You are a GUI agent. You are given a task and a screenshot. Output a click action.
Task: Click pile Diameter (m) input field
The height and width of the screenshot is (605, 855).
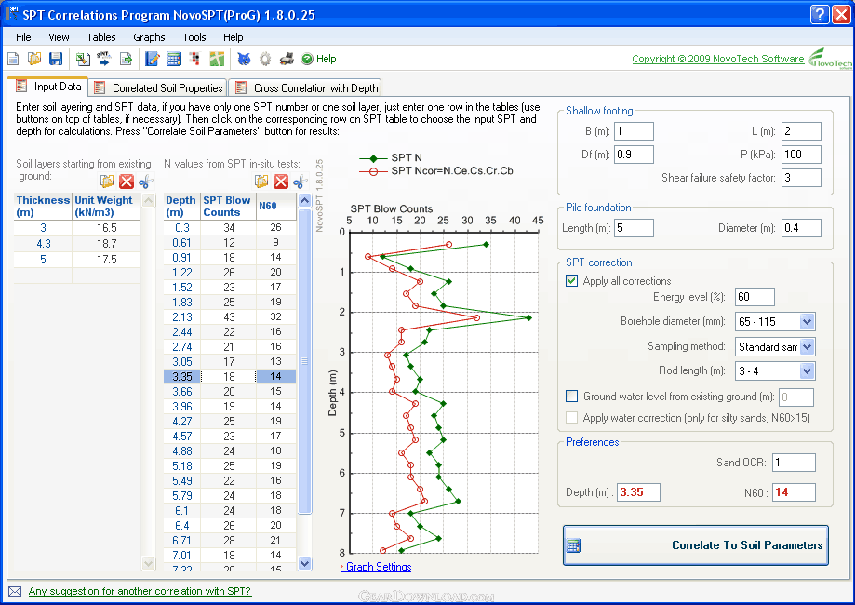[x=801, y=228]
